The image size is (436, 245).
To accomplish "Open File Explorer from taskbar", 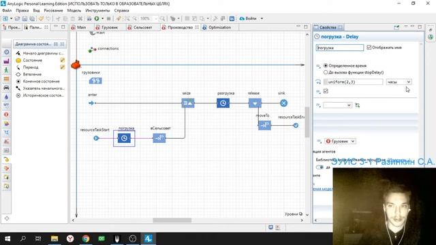I will click(54, 239).
